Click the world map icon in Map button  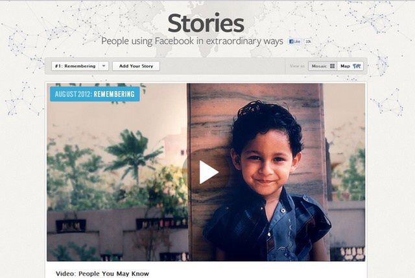point(357,66)
